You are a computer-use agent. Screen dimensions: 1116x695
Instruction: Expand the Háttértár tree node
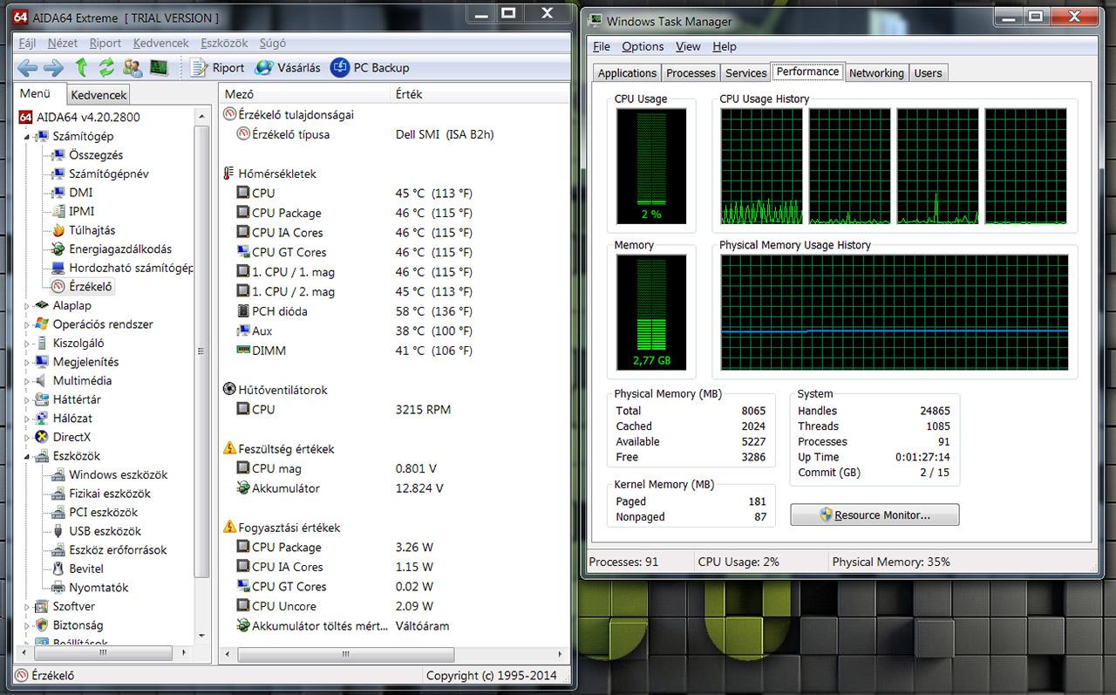click(27, 399)
